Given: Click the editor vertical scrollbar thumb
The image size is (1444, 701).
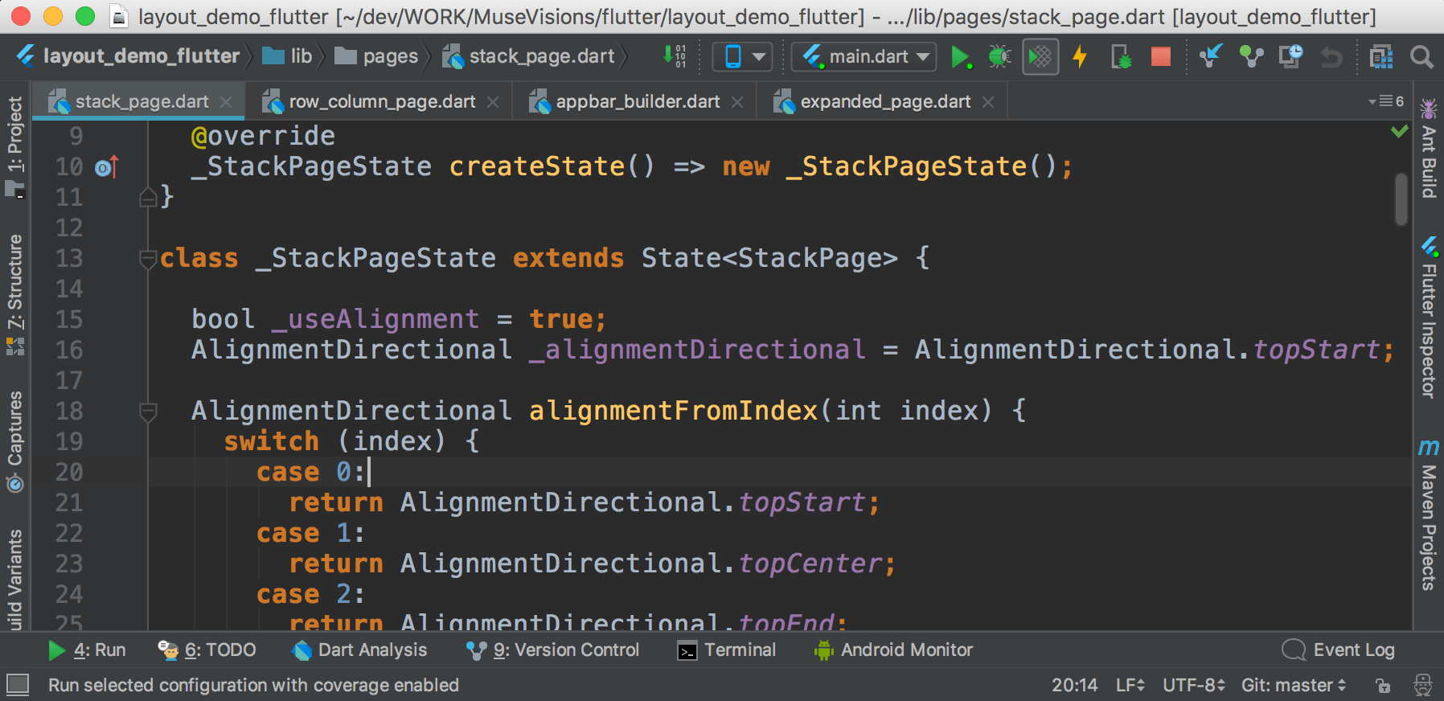Looking at the screenshot, I should point(1401,199).
